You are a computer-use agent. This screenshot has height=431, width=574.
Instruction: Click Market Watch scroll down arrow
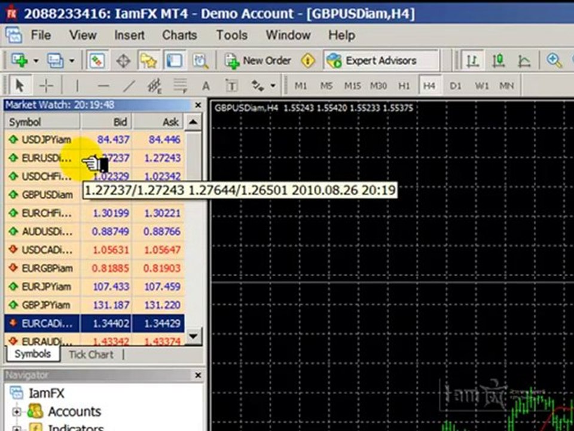pyautogui.click(x=193, y=336)
